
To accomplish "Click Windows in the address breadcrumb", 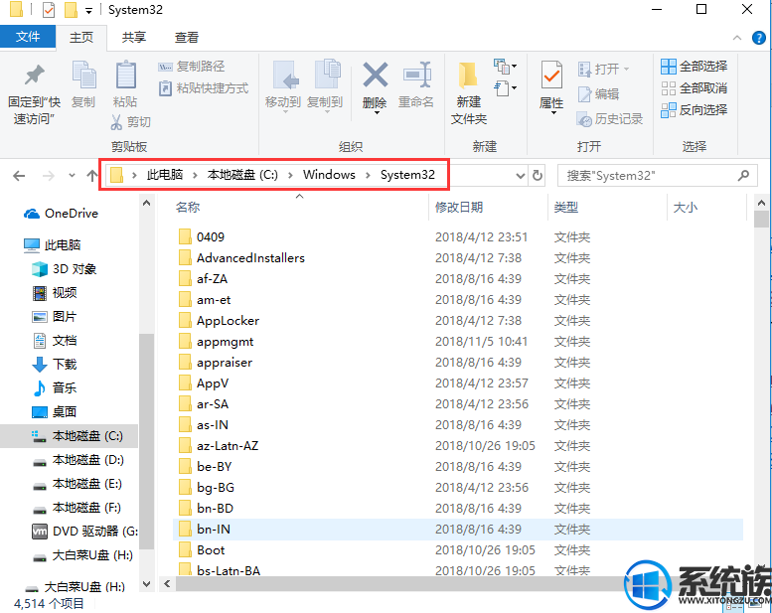I will coord(329,175).
